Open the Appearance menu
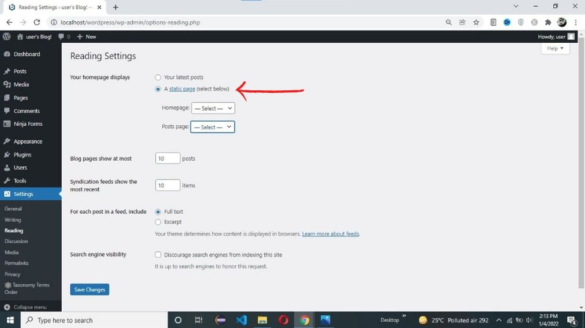 (28, 142)
